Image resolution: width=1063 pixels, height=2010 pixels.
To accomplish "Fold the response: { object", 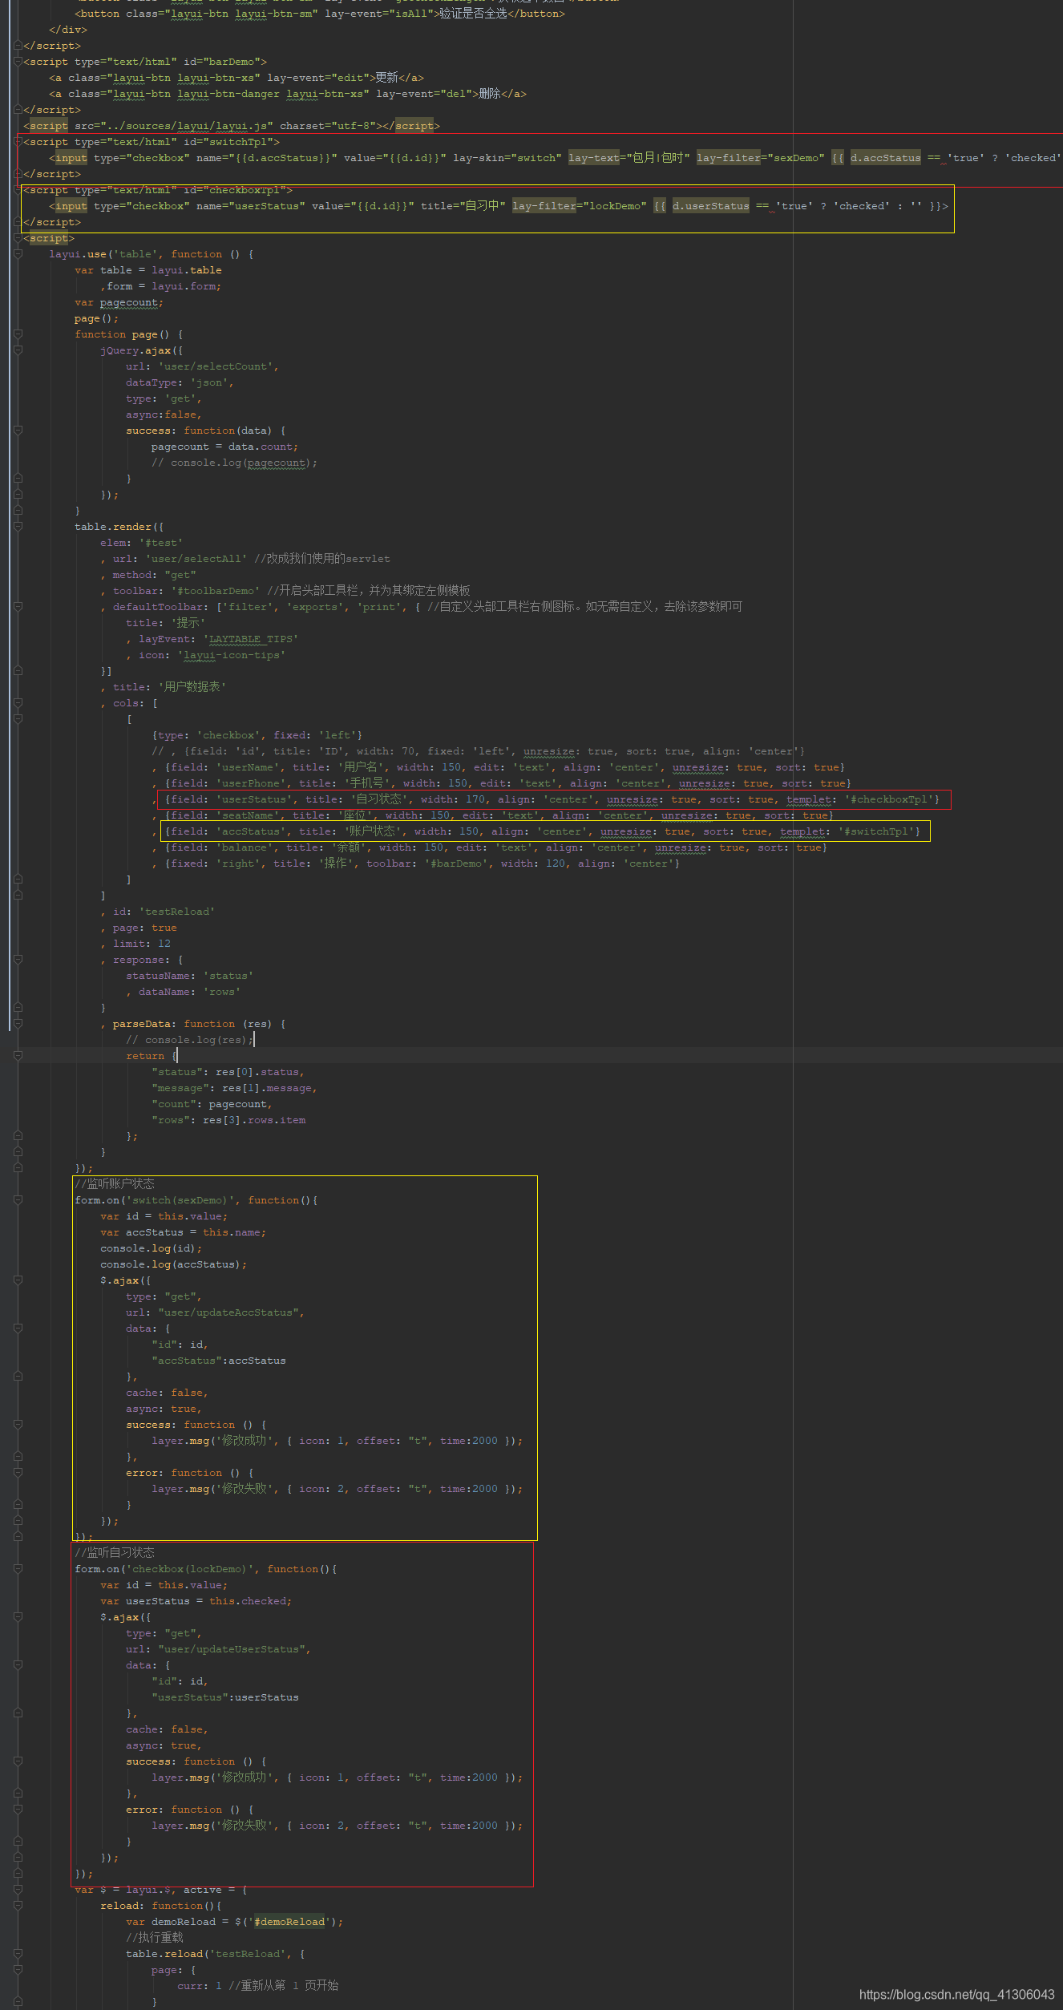I will click(18, 960).
